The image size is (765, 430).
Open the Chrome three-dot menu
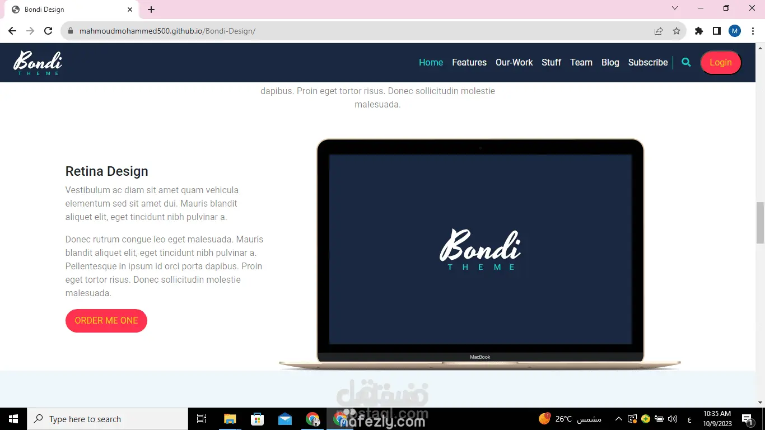pyautogui.click(x=753, y=31)
